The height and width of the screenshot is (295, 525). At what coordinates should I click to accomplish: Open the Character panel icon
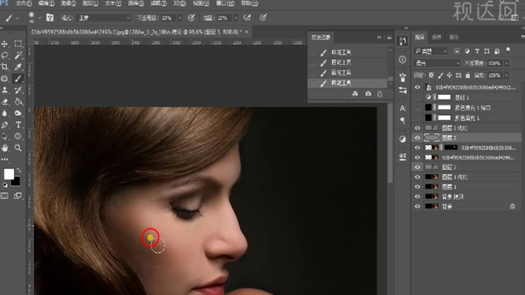tap(402, 108)
